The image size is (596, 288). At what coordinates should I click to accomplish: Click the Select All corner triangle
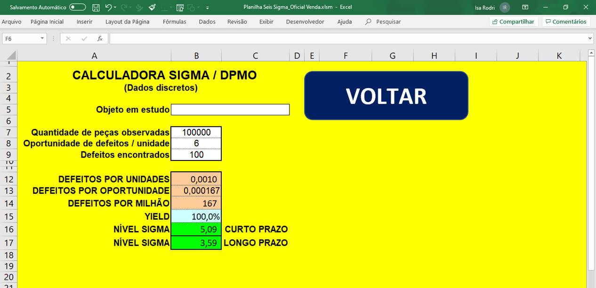coord(11,56)
